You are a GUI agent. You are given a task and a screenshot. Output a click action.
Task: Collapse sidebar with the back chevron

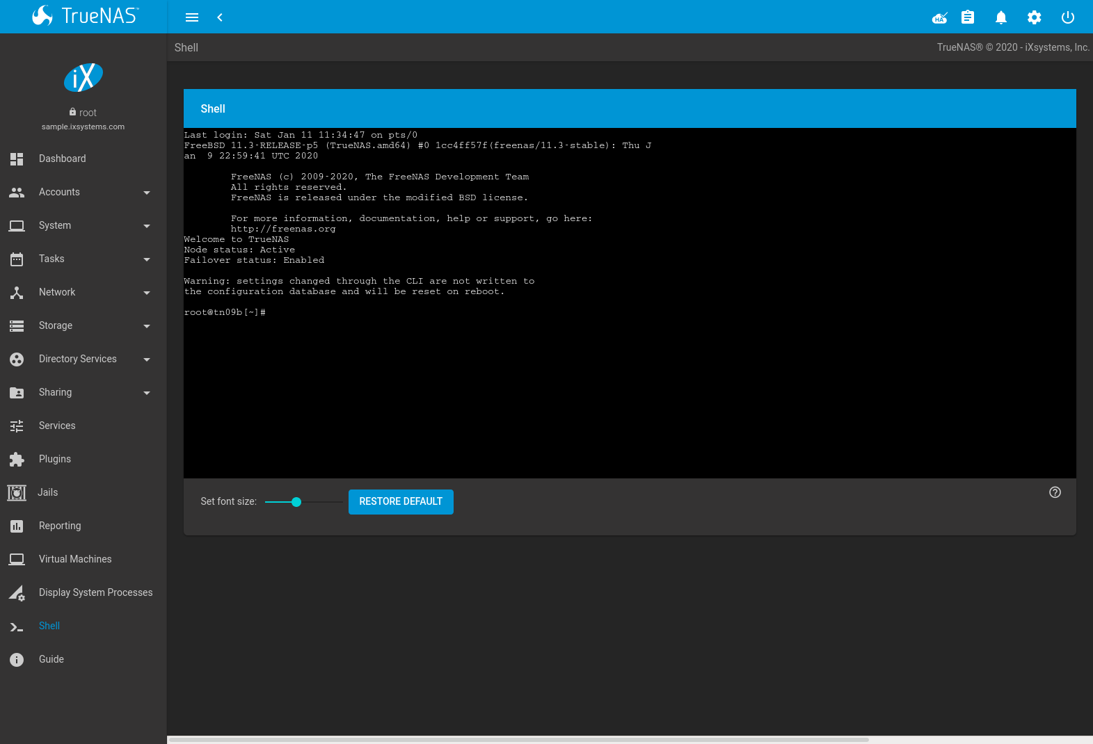point(220,17)
